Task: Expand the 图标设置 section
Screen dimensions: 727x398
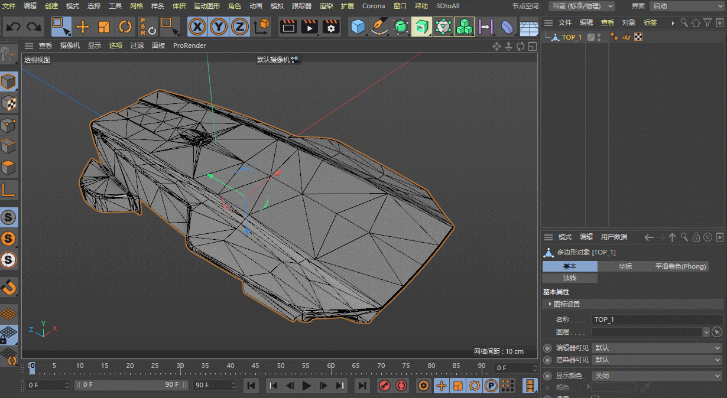Action: click(566, 304)
